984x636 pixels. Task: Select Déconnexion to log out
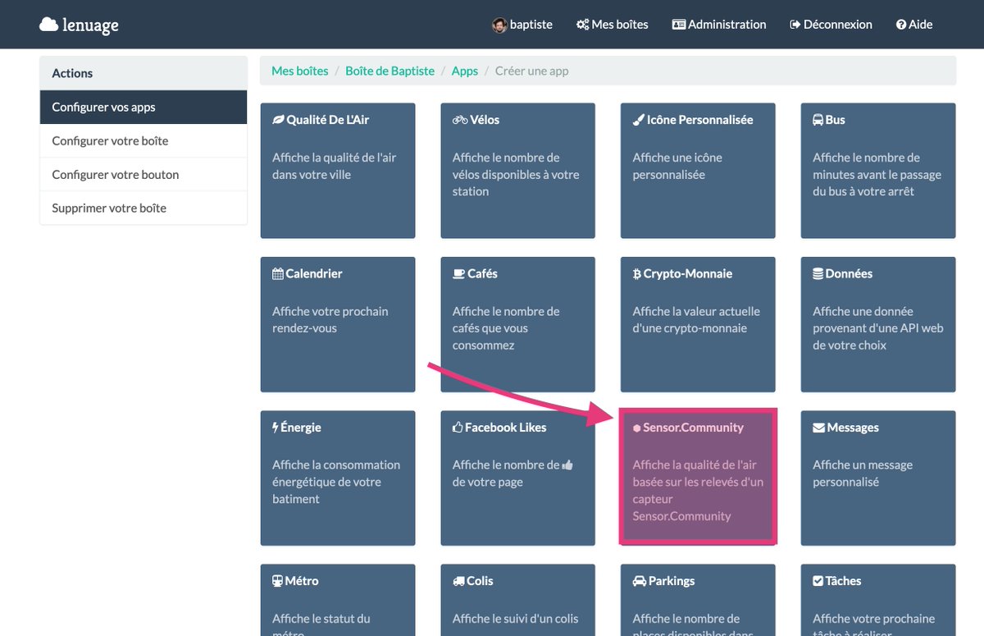click(831, 25)
